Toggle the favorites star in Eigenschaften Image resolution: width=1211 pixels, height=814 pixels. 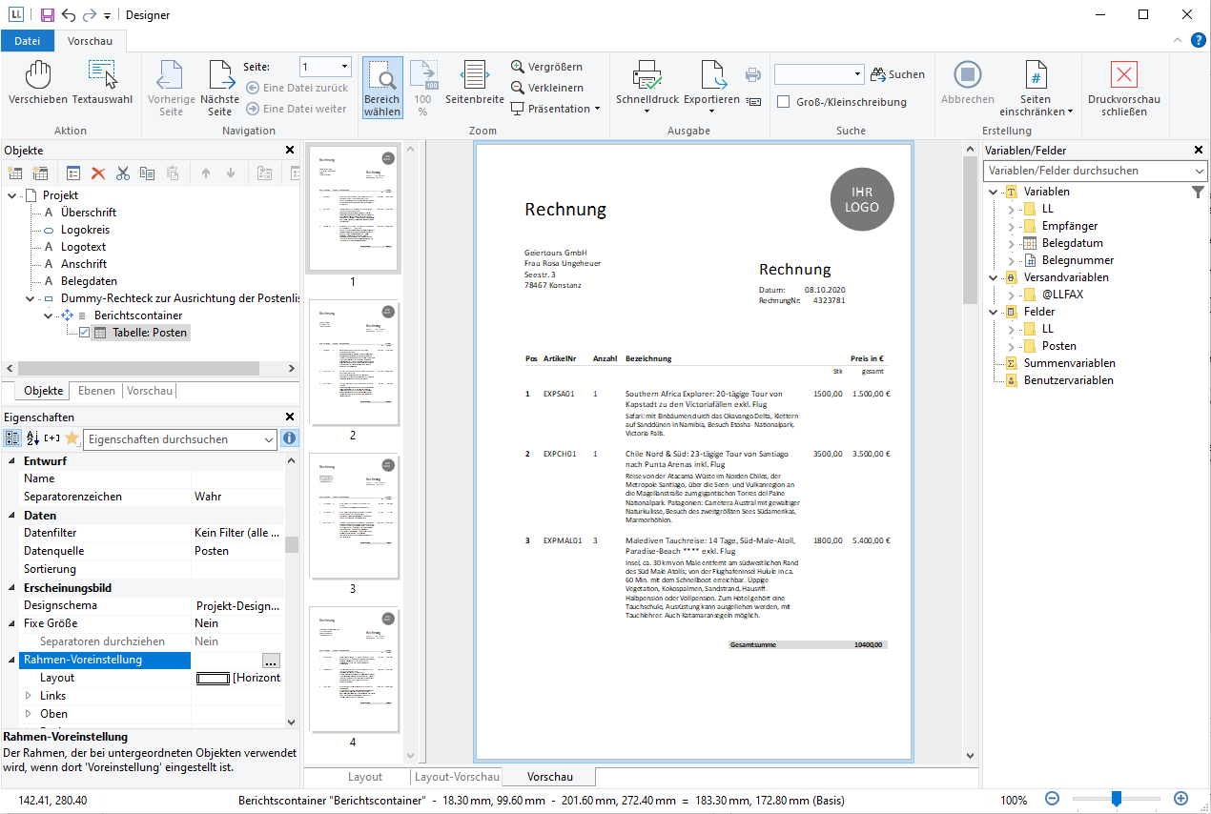71,438
